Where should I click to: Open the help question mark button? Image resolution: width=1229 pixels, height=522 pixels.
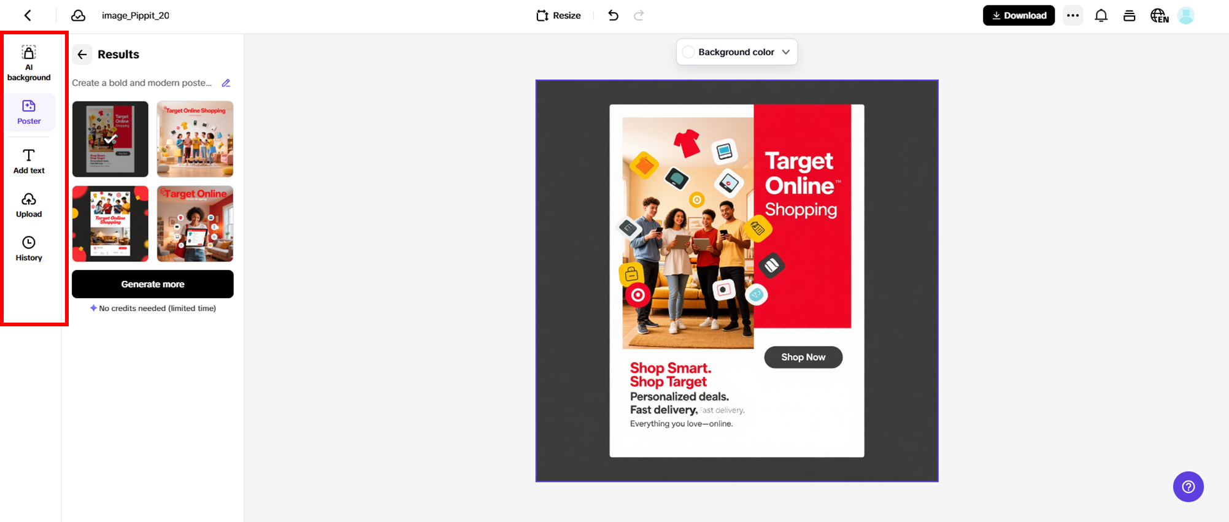pyautogui.click(x=1189, y=486)
